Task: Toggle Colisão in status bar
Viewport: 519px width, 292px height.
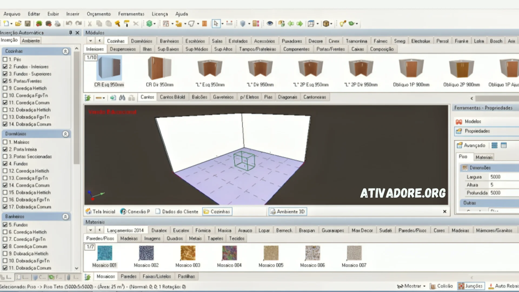Action: tap(441, 286)
